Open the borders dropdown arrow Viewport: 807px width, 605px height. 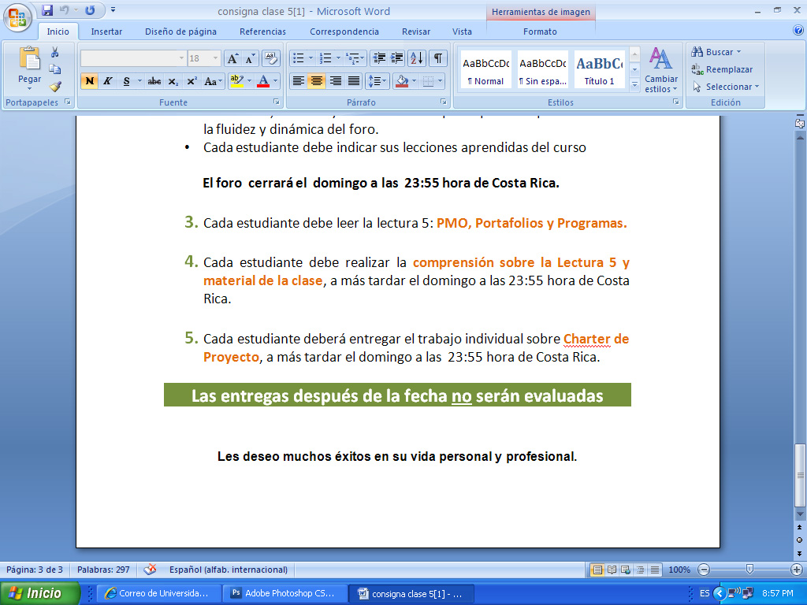pos(440,81)
